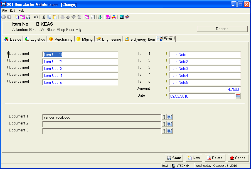Jump to last record arrow icon

tap(79, 17)
